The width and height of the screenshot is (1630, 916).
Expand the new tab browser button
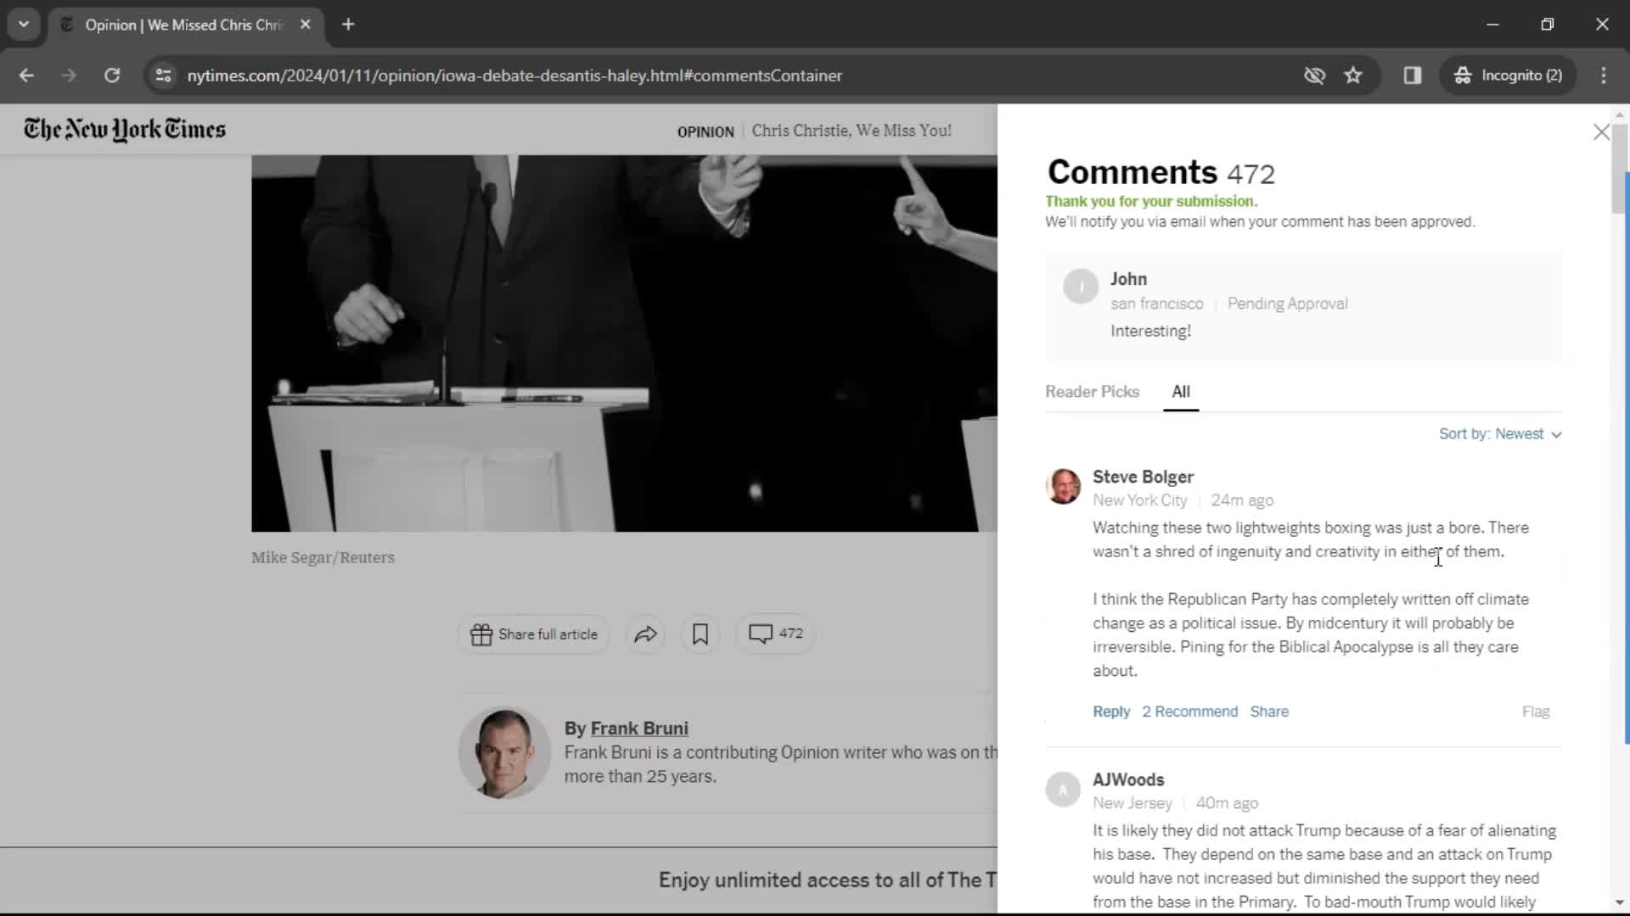[348, 25]
